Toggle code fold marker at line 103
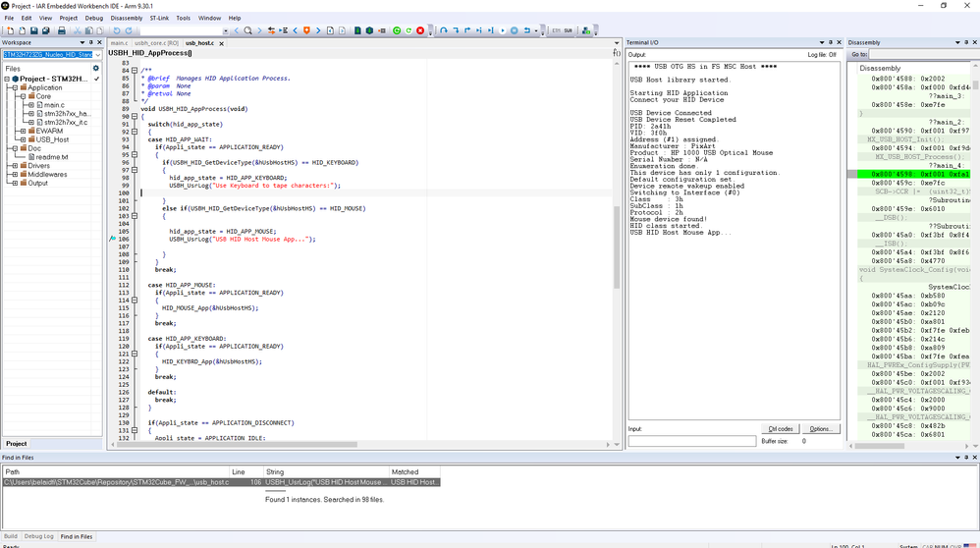The image size is (980, 548). click(x=135, y=216)
